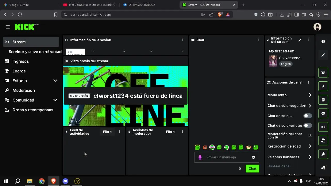Expand Chat de solo-seguidores settings

pyautogui.click(x=310, y=106)
